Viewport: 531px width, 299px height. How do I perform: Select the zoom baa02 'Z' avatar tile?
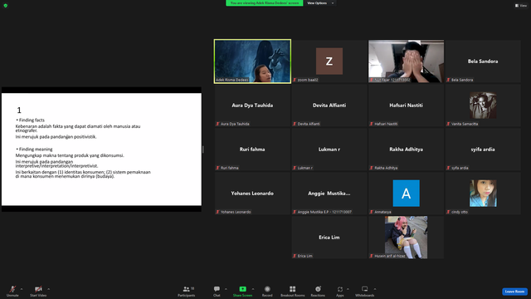coord(329,61)
